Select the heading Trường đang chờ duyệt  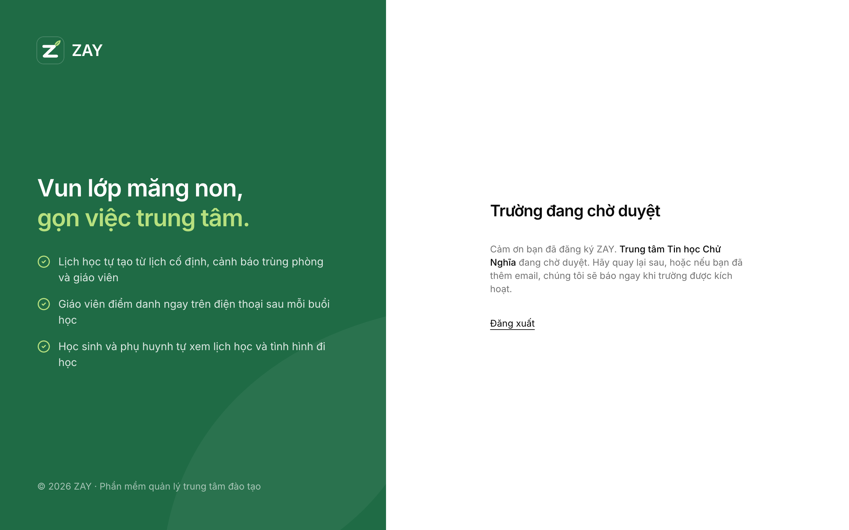[x=575, y=211]
